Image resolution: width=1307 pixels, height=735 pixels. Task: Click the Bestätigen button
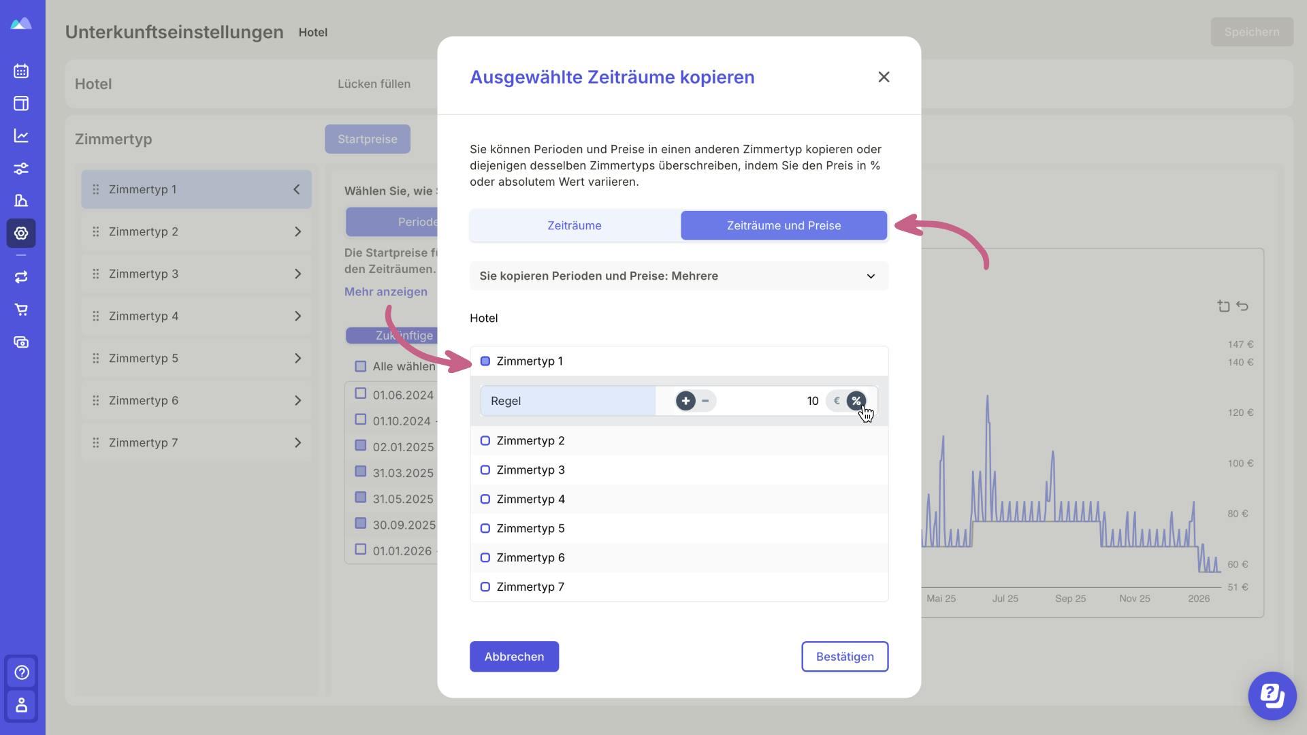coord(845,657)
